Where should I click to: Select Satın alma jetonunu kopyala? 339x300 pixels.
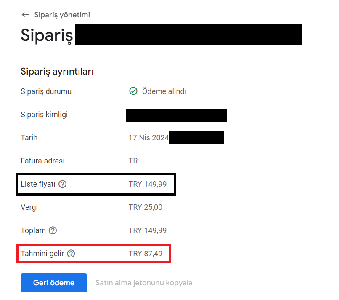144,283
